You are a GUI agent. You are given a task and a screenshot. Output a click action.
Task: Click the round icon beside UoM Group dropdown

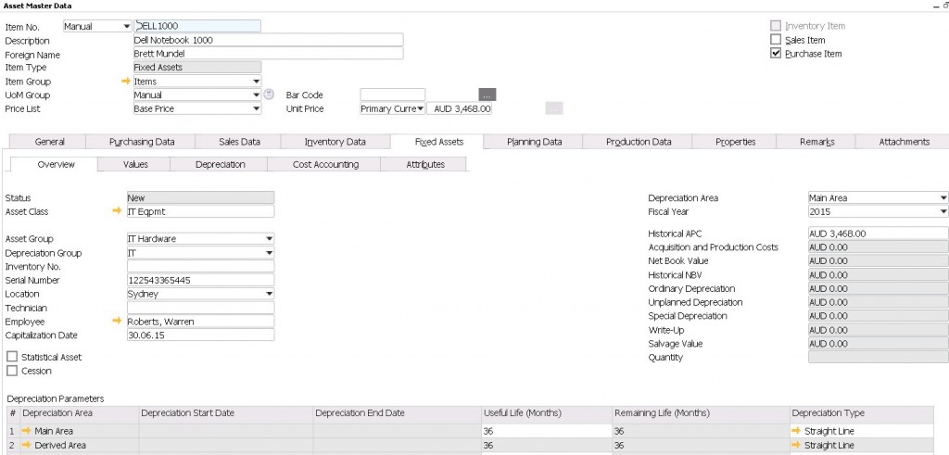tap(269, 95)
